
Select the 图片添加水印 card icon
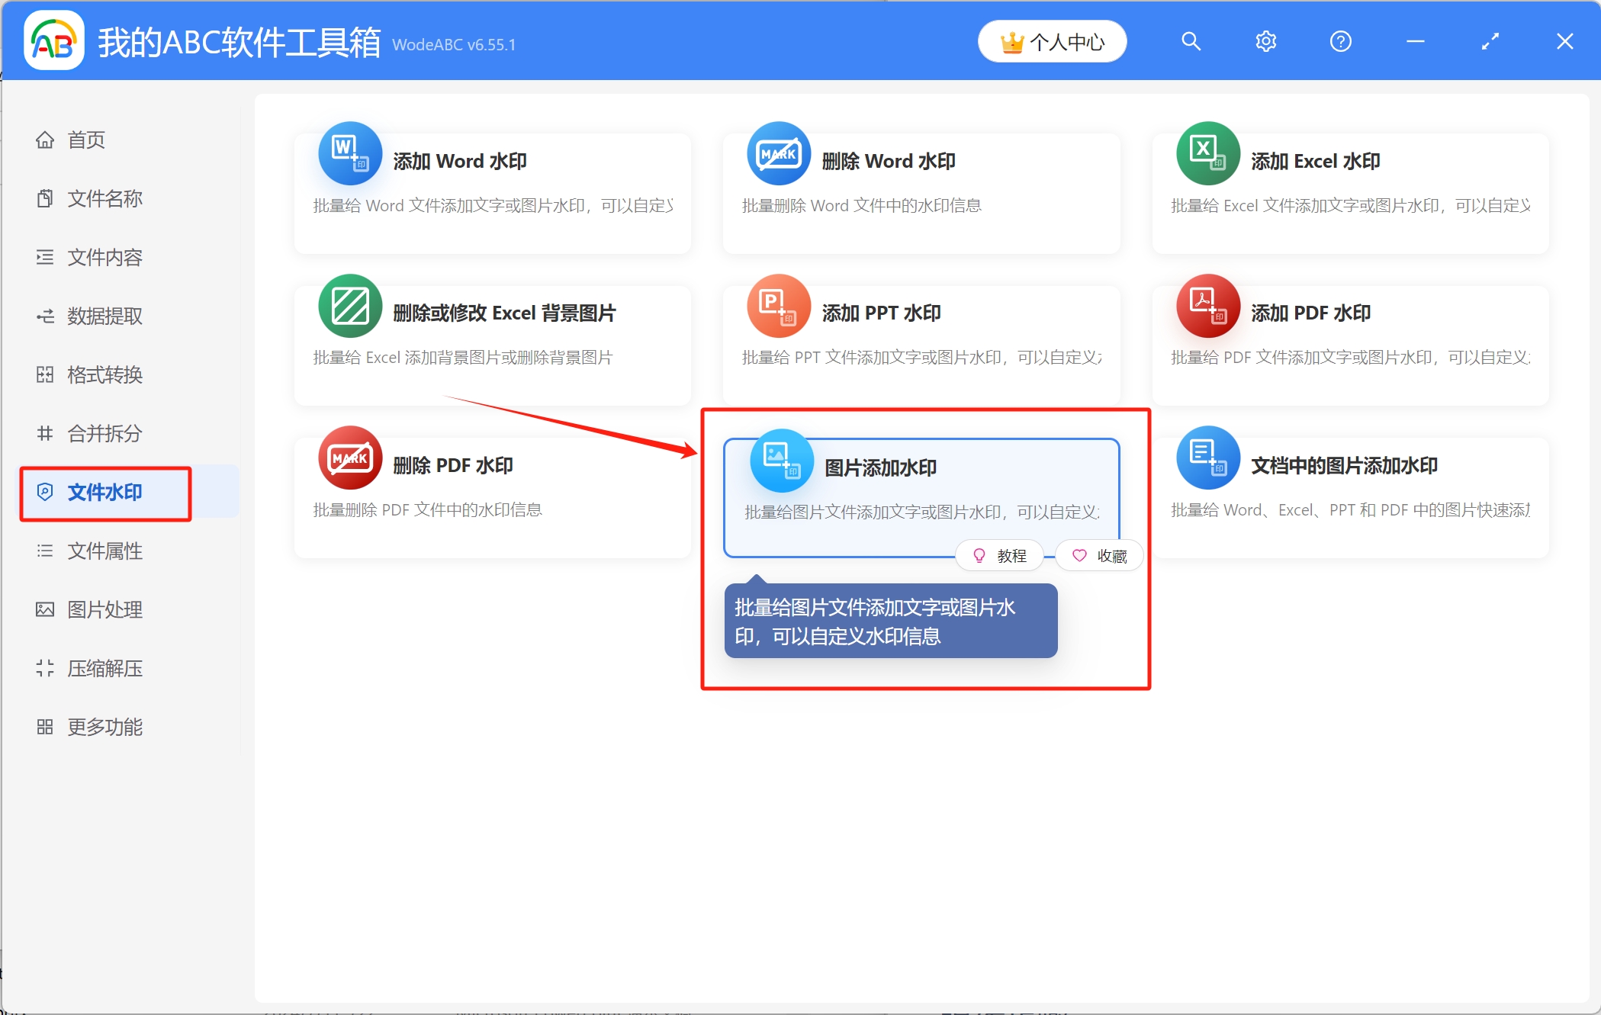point(781,461)
